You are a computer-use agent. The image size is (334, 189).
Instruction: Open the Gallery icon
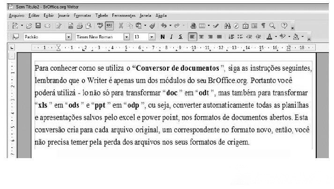pos(245,26)
